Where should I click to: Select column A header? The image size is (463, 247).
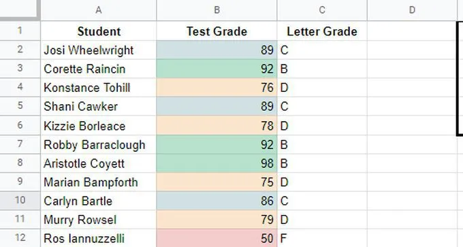99,10
